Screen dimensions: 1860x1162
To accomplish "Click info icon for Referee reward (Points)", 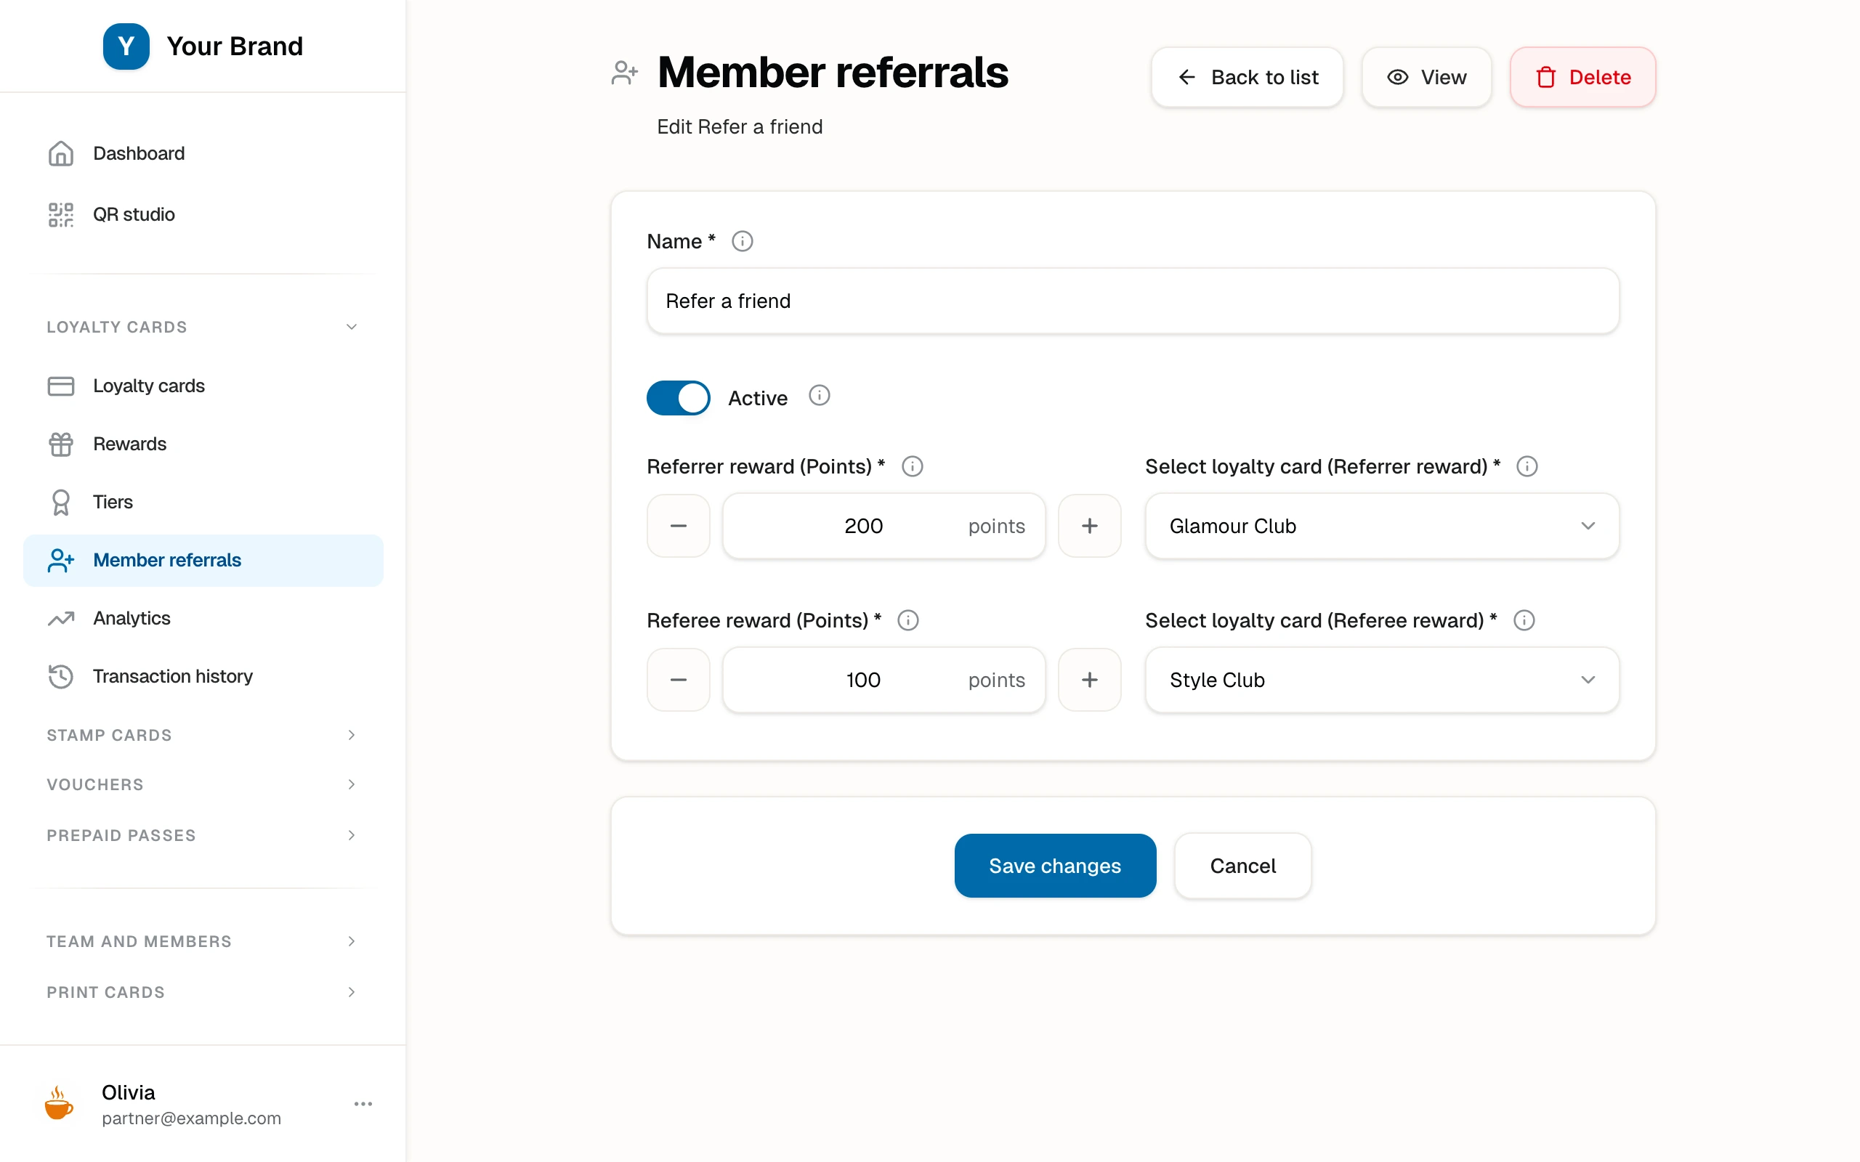I will [x=907, y=620].
